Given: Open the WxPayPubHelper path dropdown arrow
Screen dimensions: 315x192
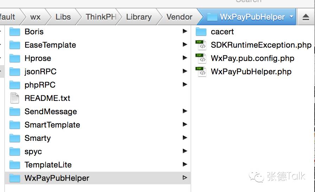Looking at the screenshot, I should 291,17.
